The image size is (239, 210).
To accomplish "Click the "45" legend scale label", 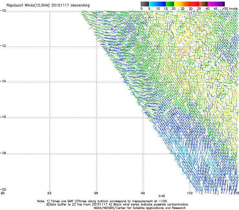I will [215, 9].
